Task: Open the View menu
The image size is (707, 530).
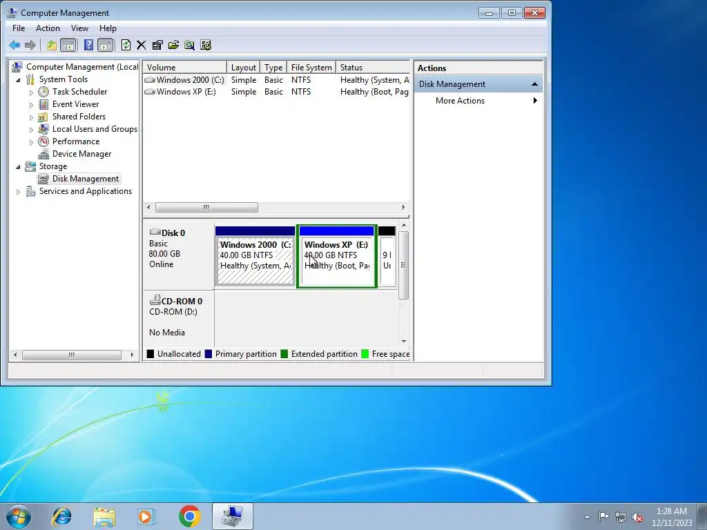Action: (x=79, y=28)
